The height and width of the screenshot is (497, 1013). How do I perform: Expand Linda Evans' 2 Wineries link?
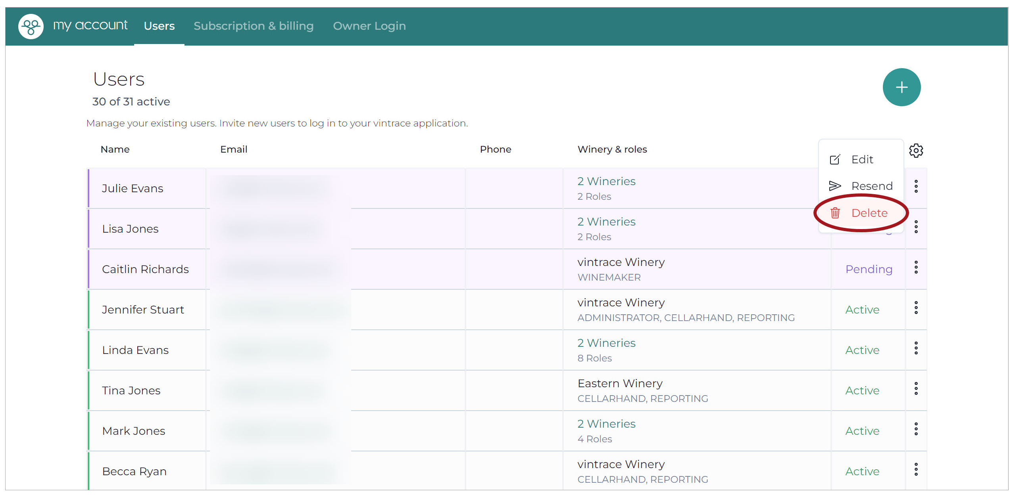[606, 343]
